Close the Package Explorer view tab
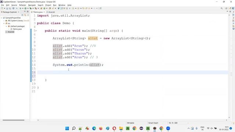The width and height of the screenshot is (235, 132). click(18, 12)
